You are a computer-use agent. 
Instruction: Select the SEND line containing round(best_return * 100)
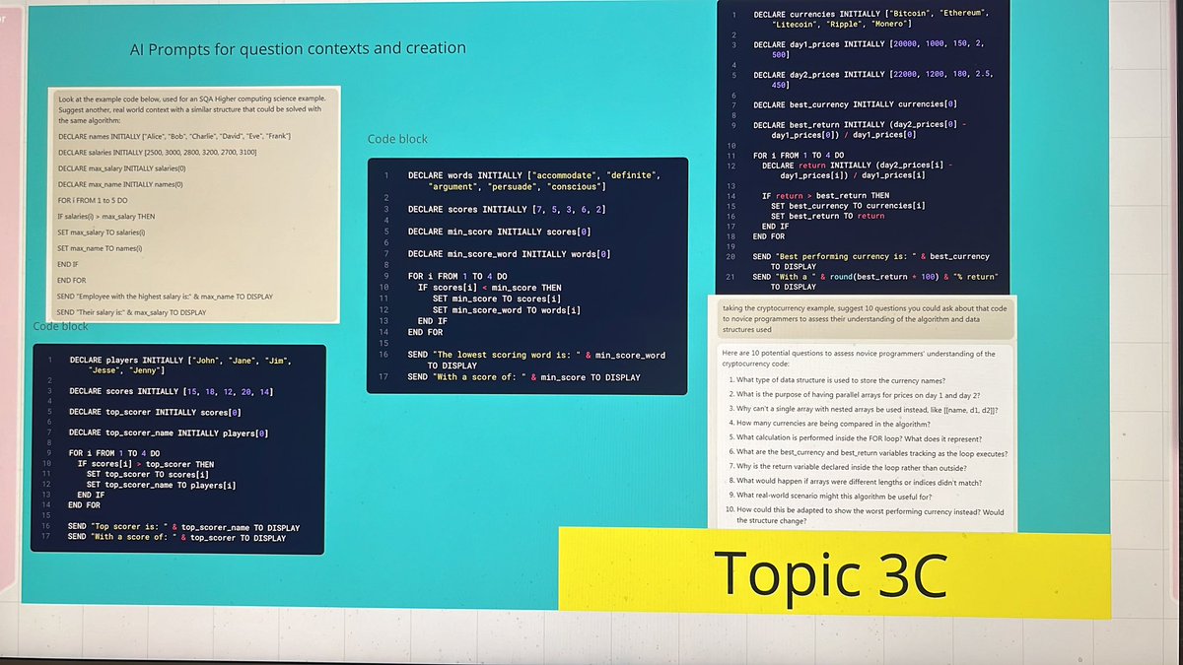(874, 282)
